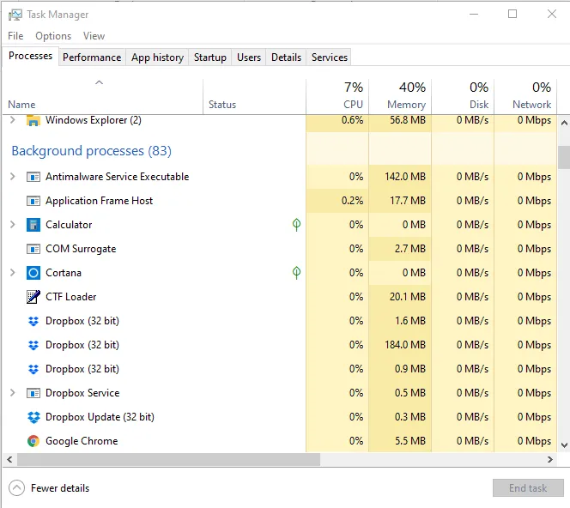Click the Windows Explorer folder icon
The width and height of the screenshot is (570, 508).
click(33, 121)
